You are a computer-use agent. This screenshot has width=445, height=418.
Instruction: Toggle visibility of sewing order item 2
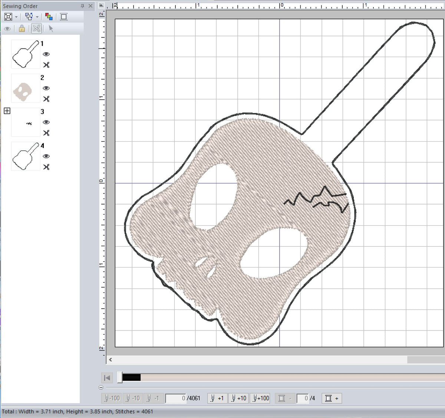(x=46, y=88)
